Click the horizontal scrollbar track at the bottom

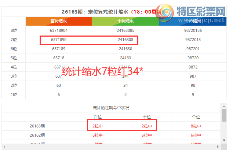click(x=111, y=147)
